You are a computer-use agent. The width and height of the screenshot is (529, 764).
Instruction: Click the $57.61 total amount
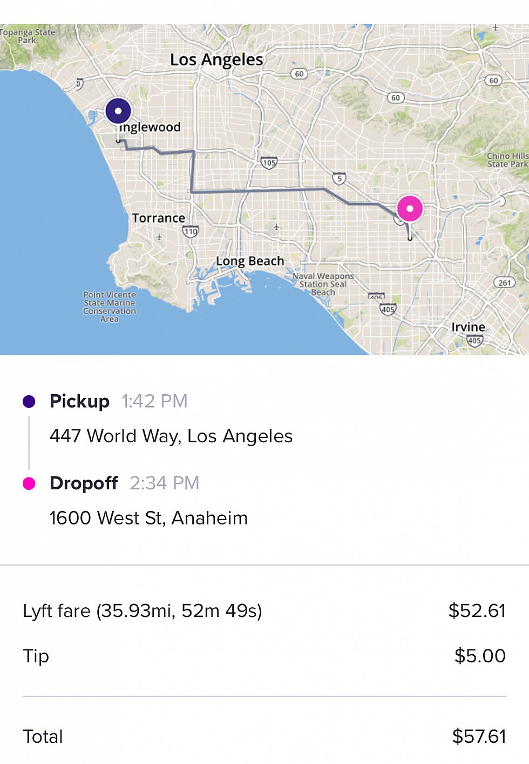[479, 736]
